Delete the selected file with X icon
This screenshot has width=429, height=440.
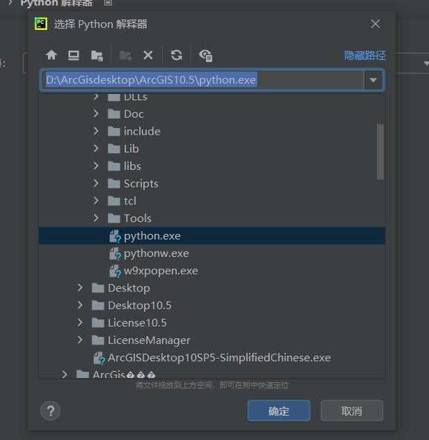148,55
